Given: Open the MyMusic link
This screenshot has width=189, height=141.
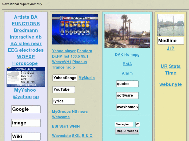Looking at the screenshot, I should pyautogui.click(x=87, y=78).
